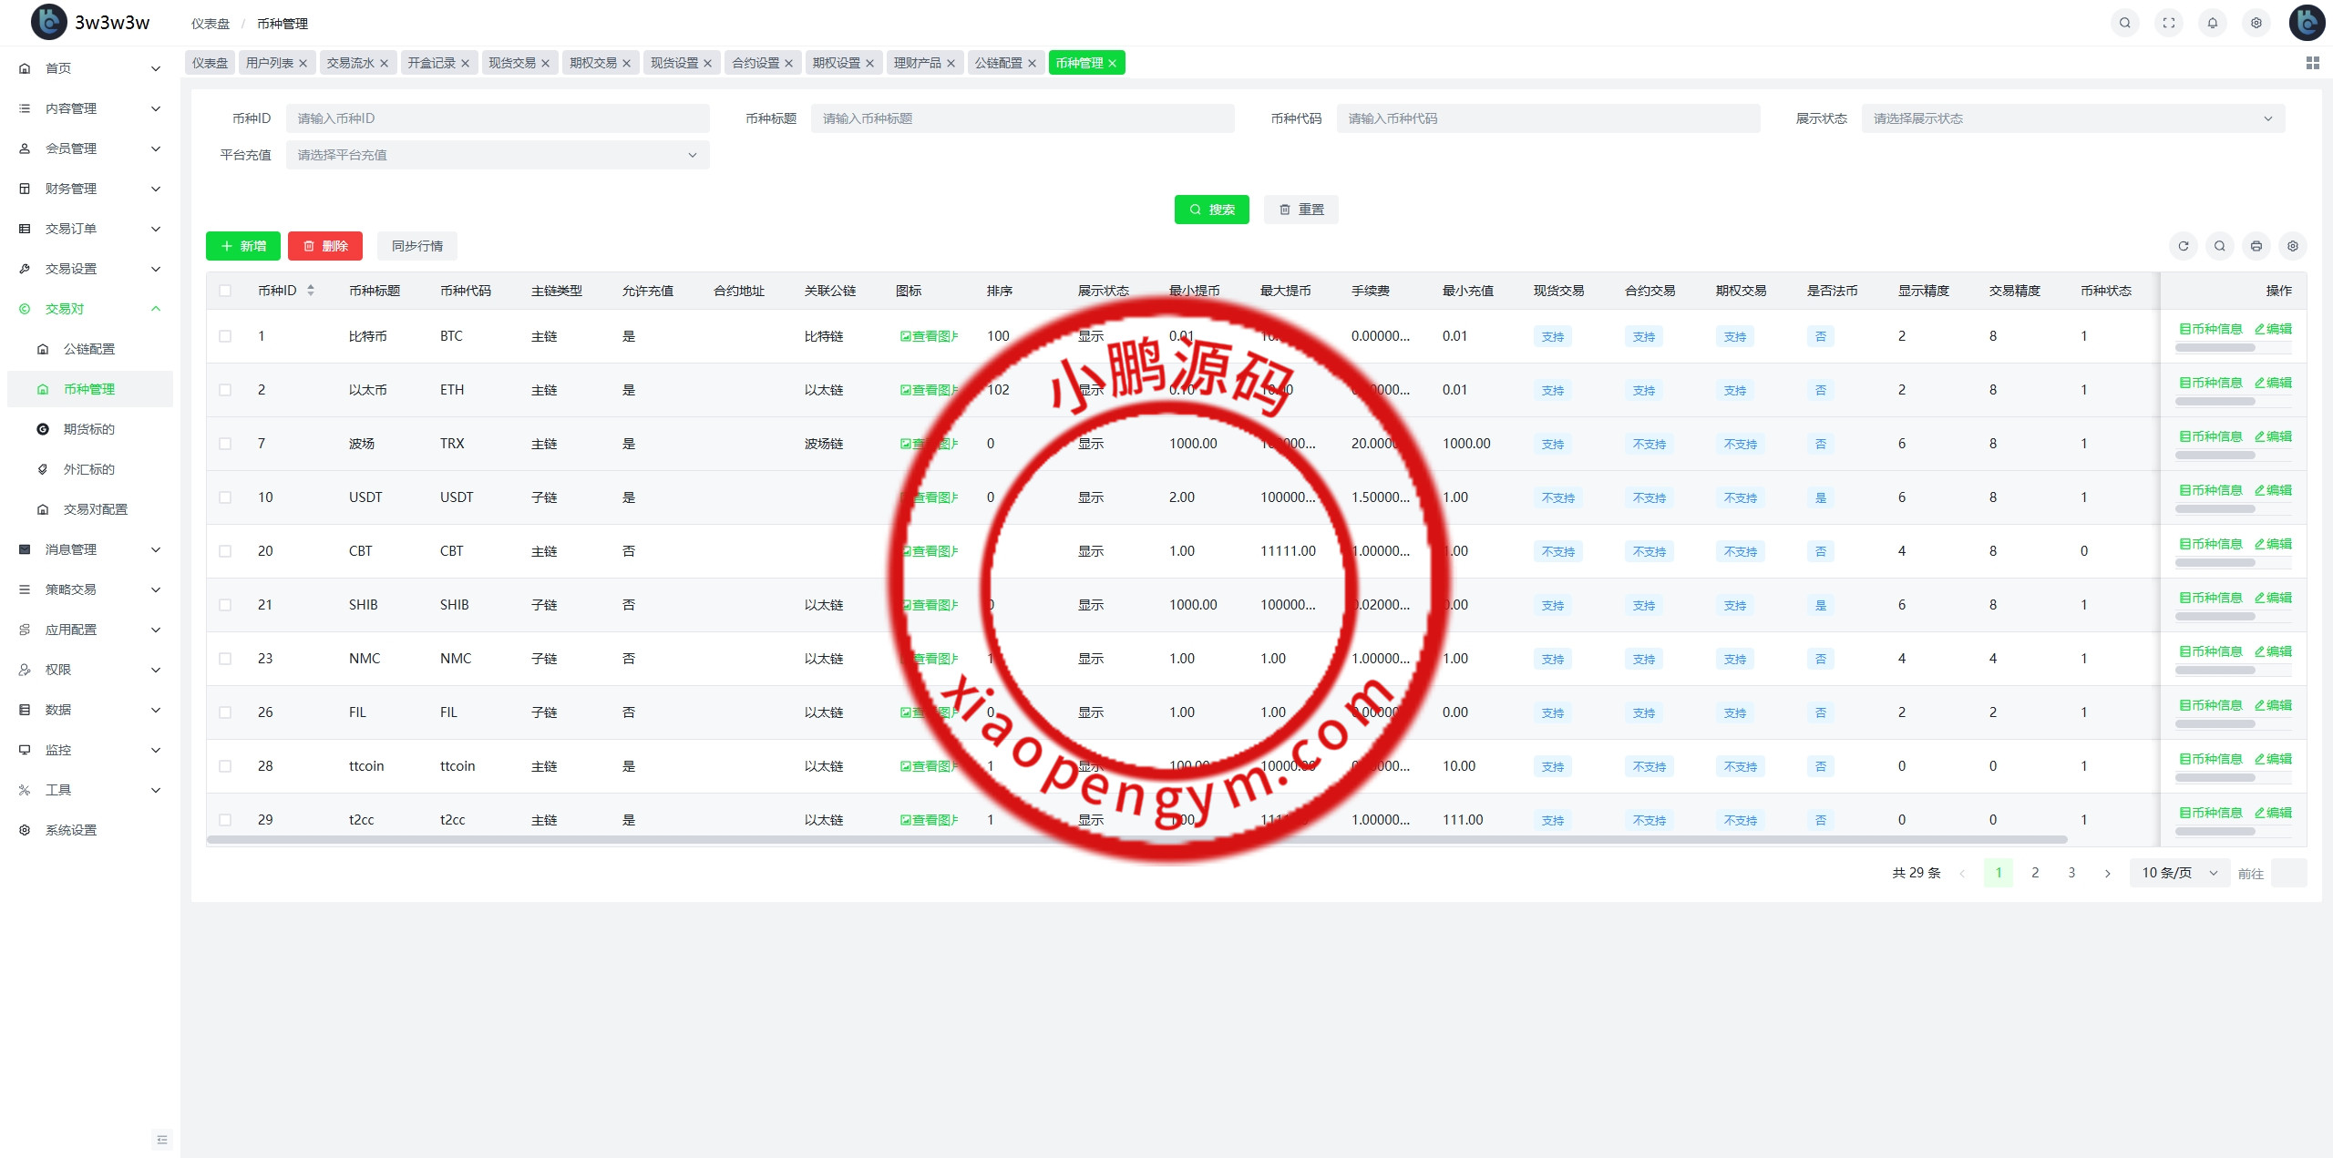
Task: Select the USDT row checkbox
Action: point(225,497)
